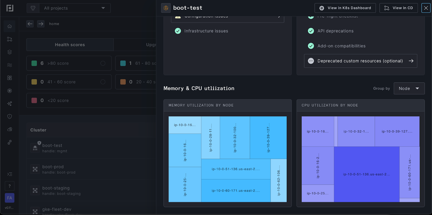Click the red <20 score swatch

click(x=34, y=100)
